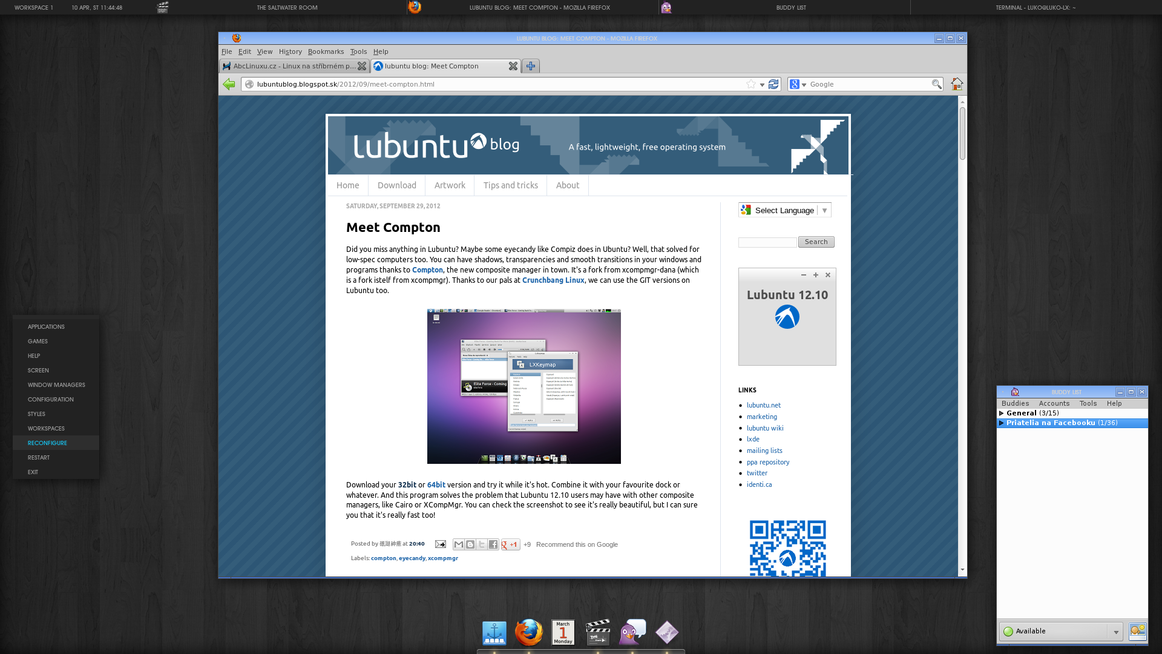Open the Tools menu in Firefox
The image size is (1162, 654).
(358, 51)
